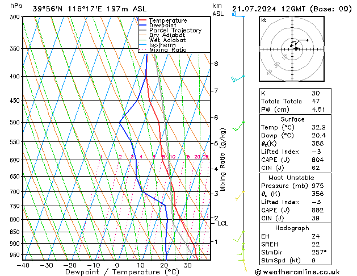Click the date 21.07.2024 12GMT header
Image resolution: width=357 pixels, height=276 pixels.
(268, 9)
